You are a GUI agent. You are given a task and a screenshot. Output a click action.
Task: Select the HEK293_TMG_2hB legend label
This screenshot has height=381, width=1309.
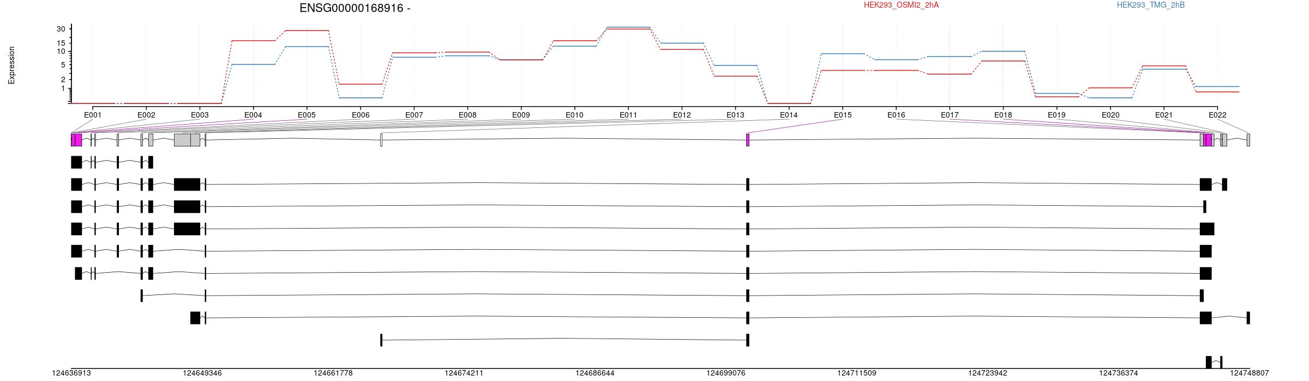pyautogui.click(x=1151, y=5)
